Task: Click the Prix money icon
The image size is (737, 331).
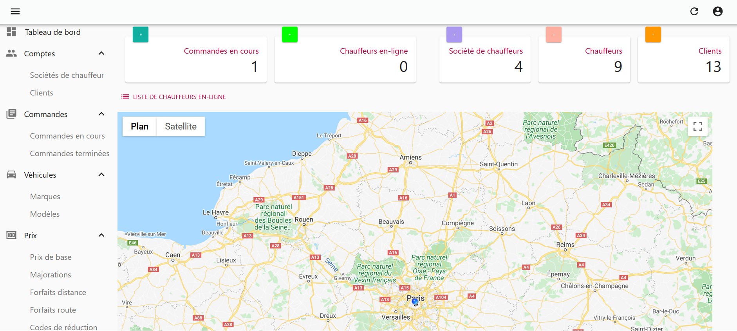Action: (11, 235)
